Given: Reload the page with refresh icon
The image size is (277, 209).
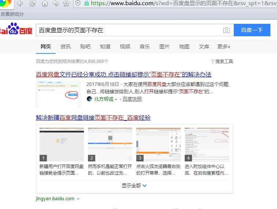Looking at the screenshot, I should point(33,3).
